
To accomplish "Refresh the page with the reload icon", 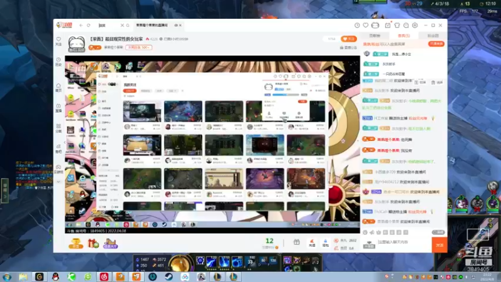I will 88,25.
